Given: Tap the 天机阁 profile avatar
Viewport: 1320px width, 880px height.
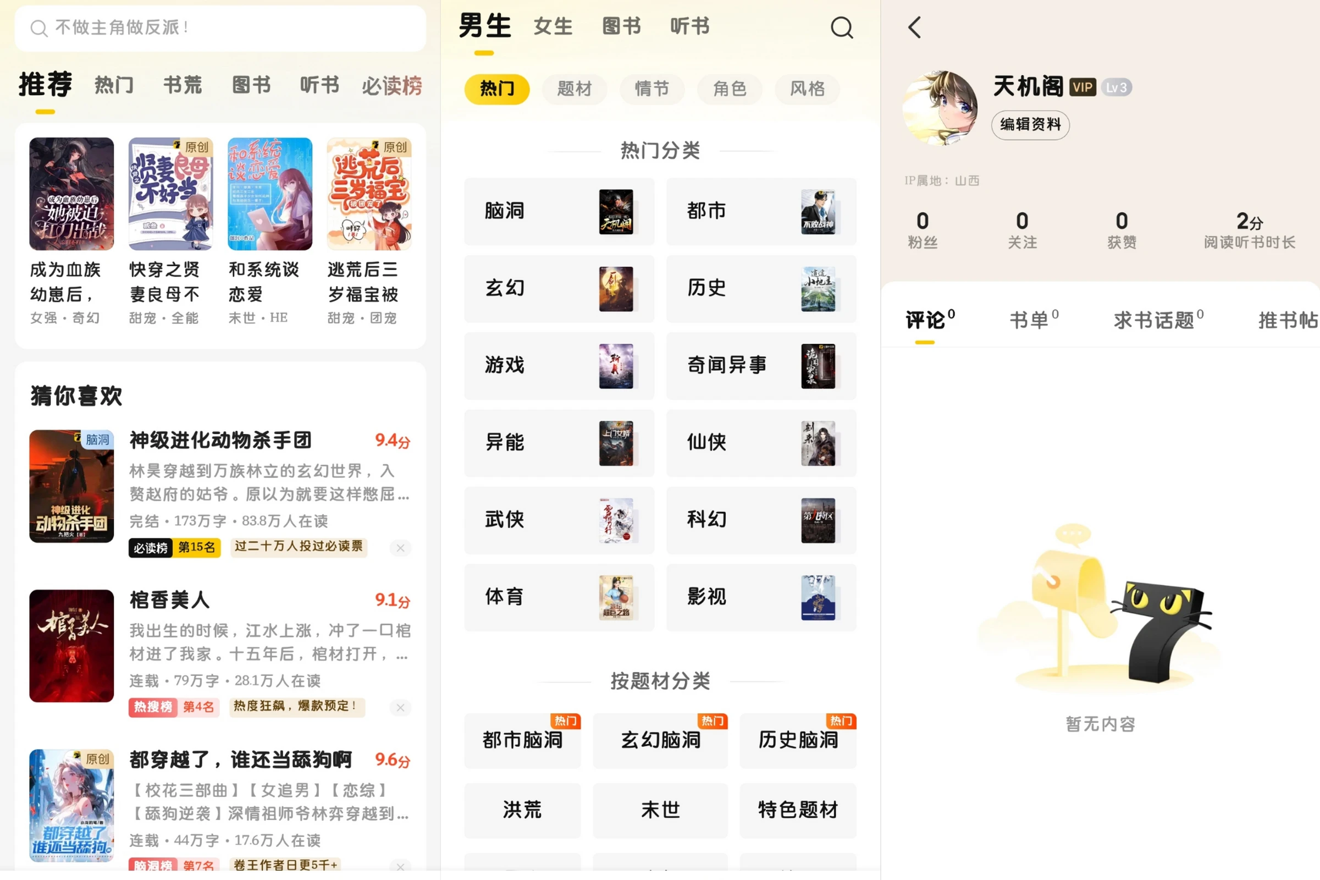Looking at the screenshot, I should [941, 108].
